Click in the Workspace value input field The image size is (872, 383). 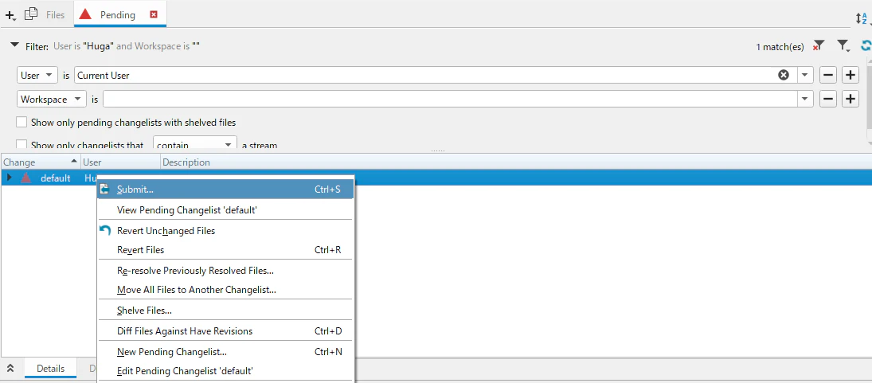450,100
